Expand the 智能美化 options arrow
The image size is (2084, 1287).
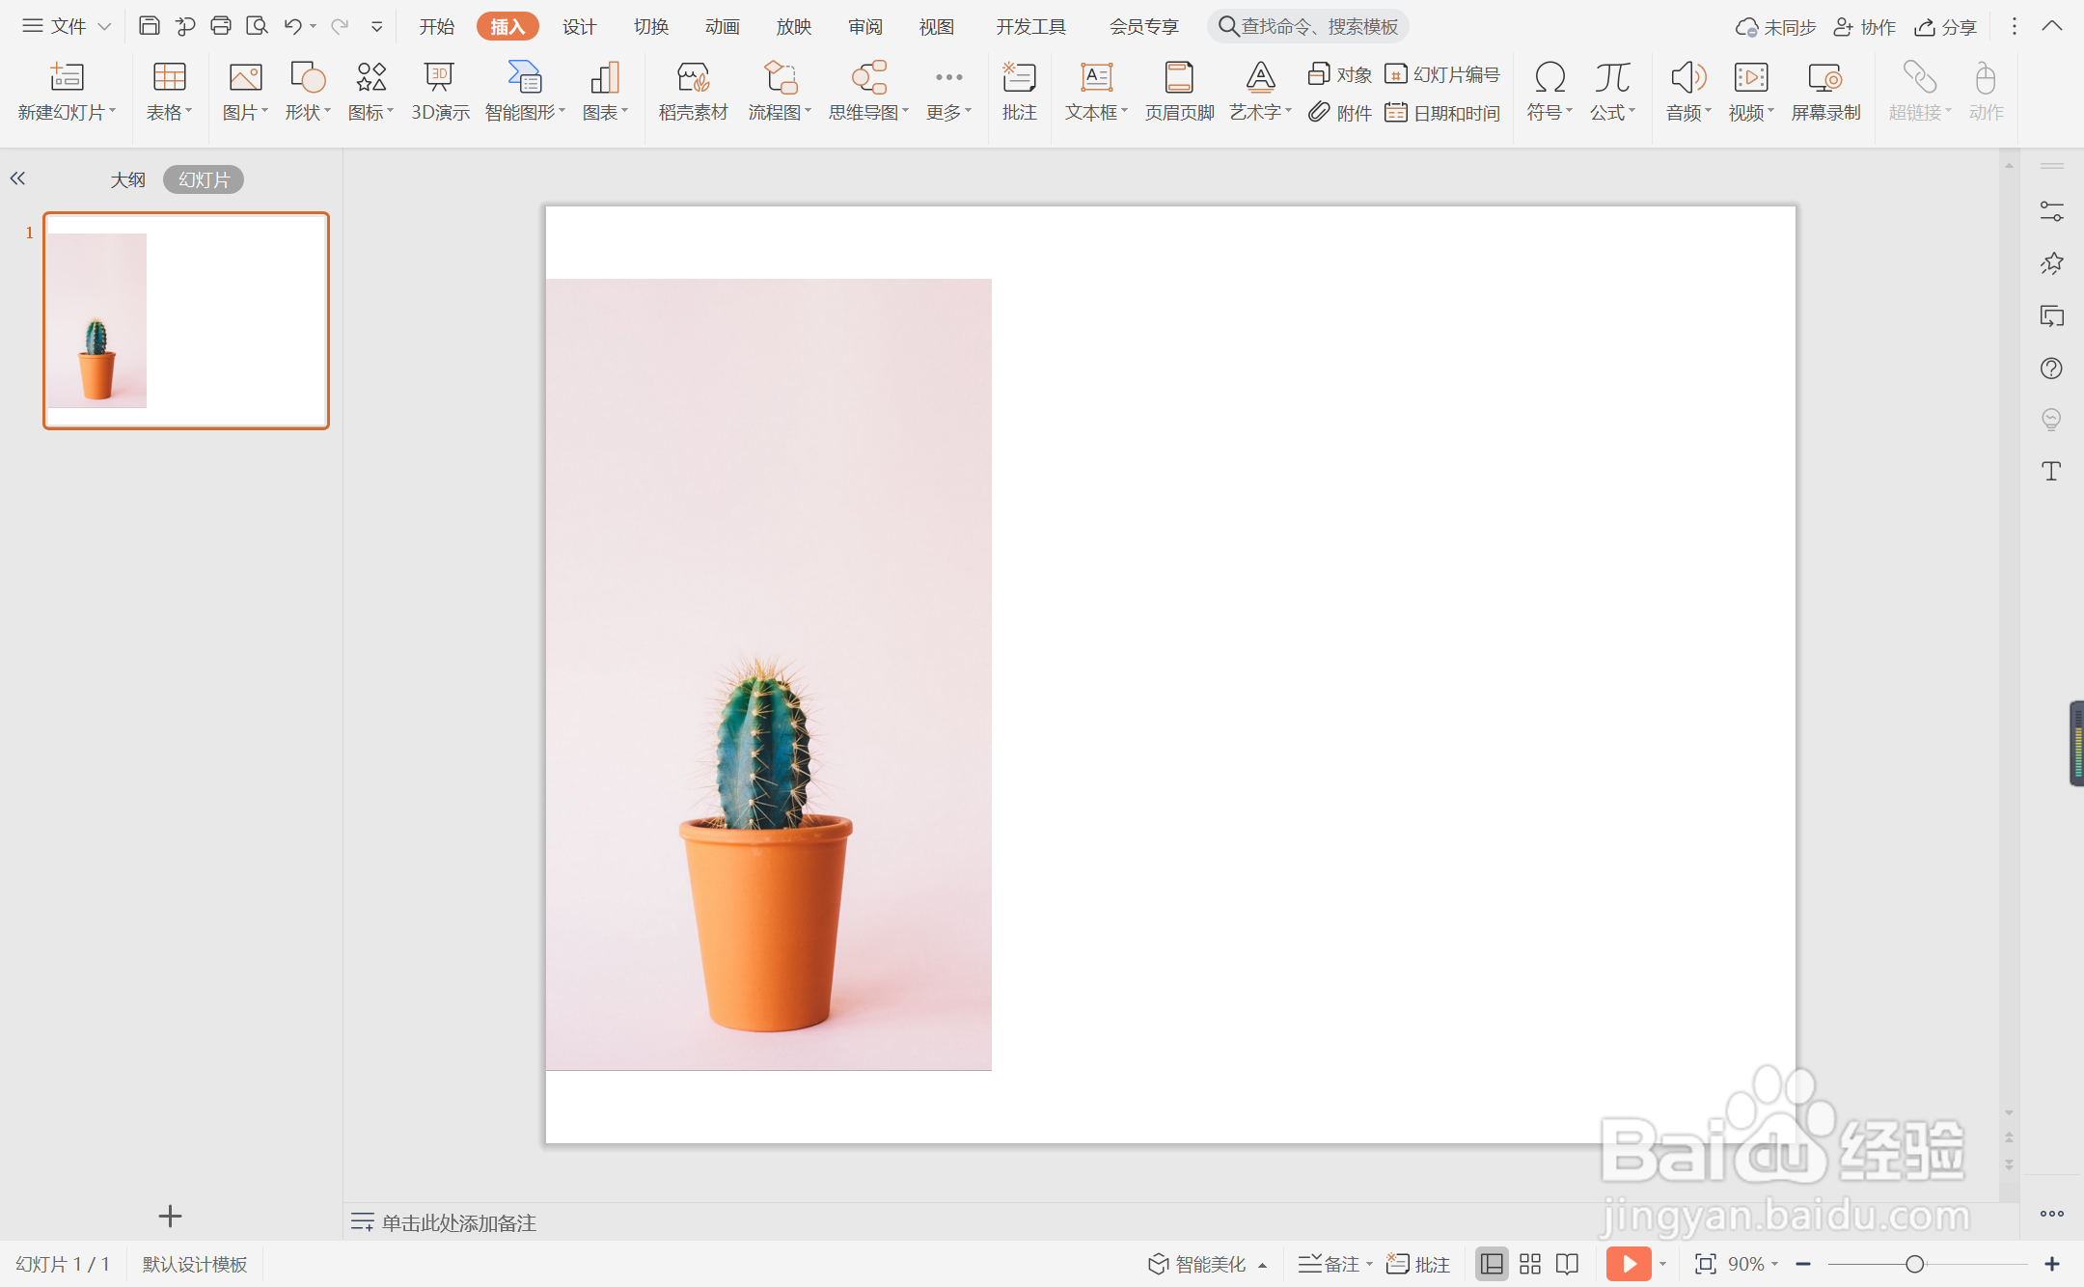pyautogui.click(x=1262, y=1265)
